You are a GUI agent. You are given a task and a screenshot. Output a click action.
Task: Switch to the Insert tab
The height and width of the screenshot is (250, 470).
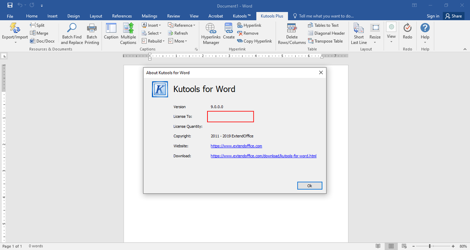point(53,16)
